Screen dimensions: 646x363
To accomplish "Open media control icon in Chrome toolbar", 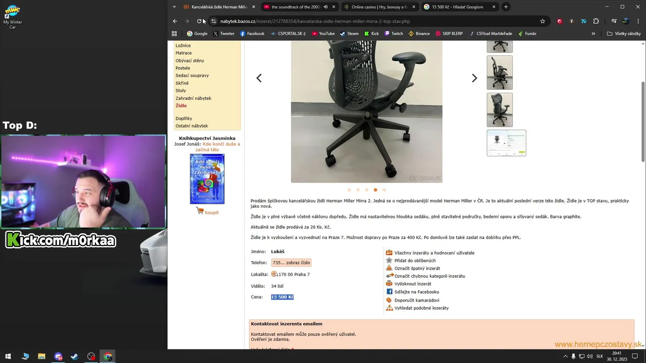I will 614,21.
